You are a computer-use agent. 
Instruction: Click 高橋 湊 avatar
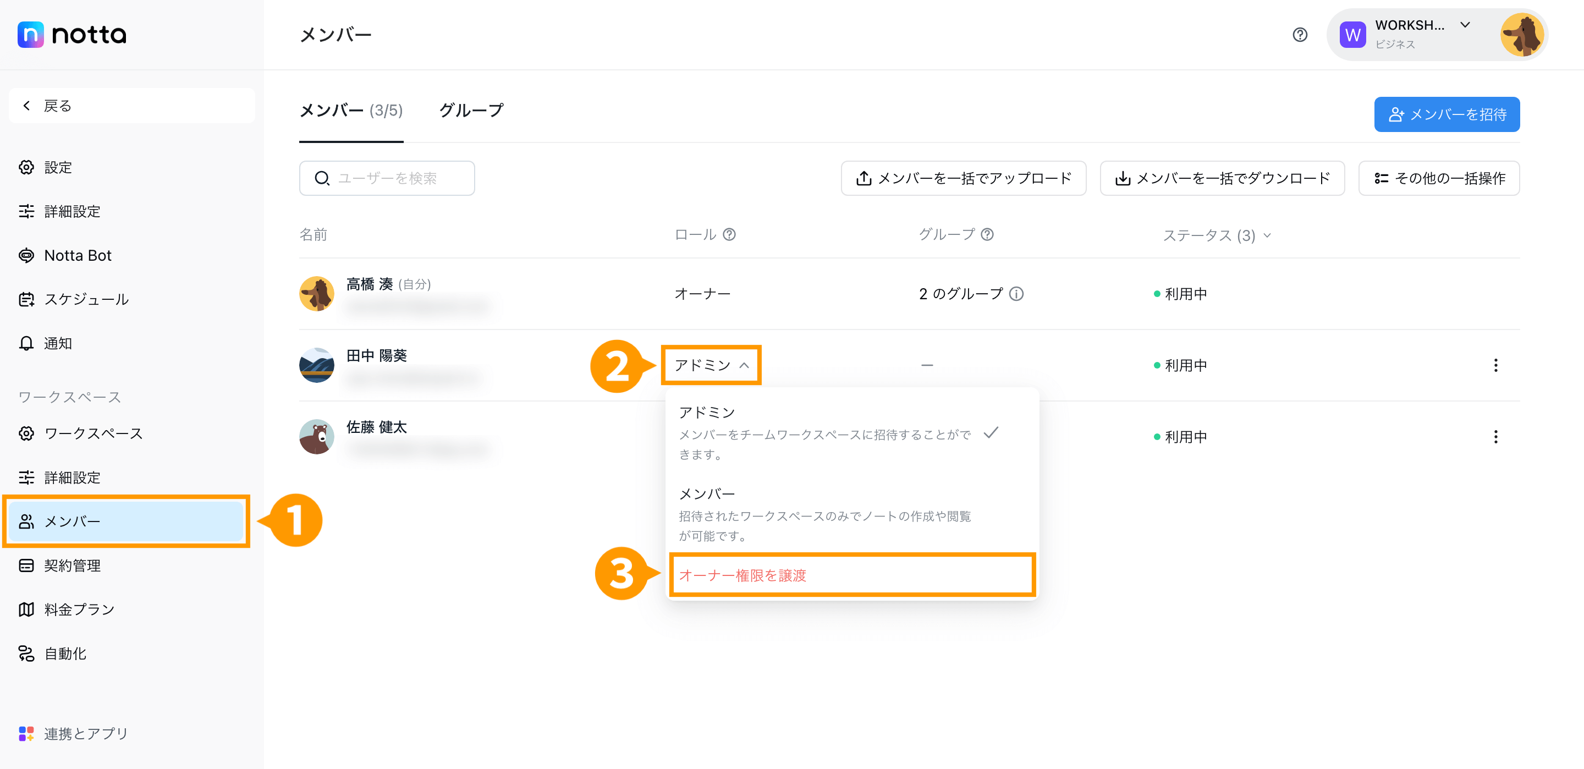(317, 294)
